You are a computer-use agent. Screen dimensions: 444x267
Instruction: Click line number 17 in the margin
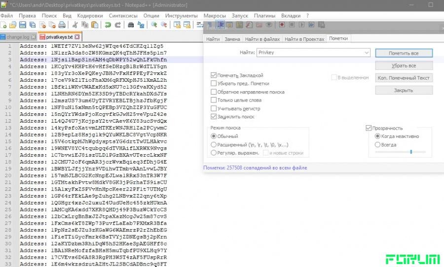point(8,155)
